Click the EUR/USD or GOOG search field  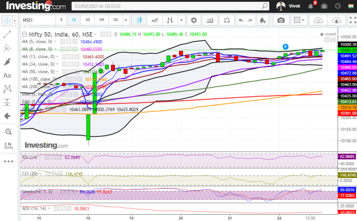170,6
